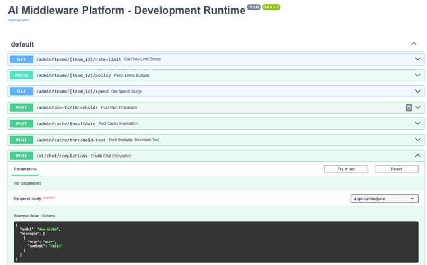Expand the cache invalidate endpoint chevron
Image resolution: width=427 pixels, height=265 pixels.
coord(417,123)
